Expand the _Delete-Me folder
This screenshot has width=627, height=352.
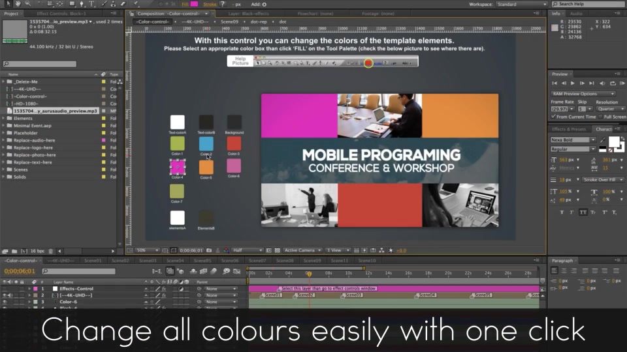[x=4, y=82]
